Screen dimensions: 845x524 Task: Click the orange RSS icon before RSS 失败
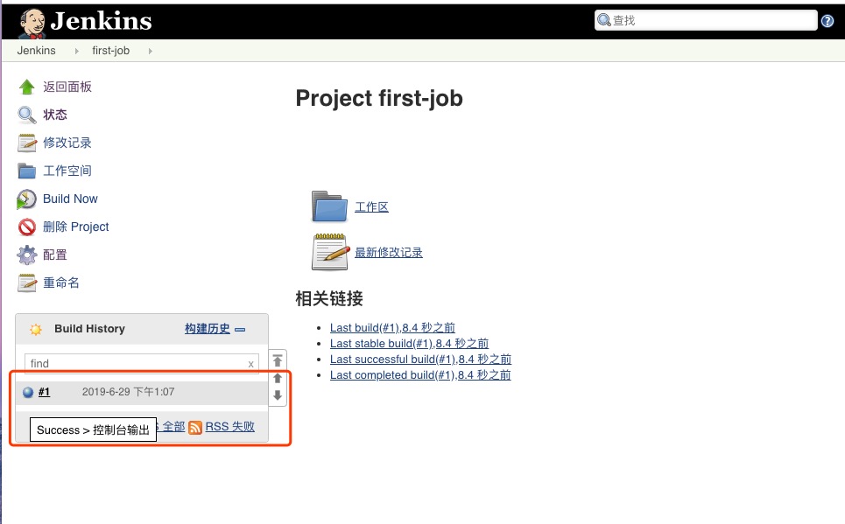195,427
